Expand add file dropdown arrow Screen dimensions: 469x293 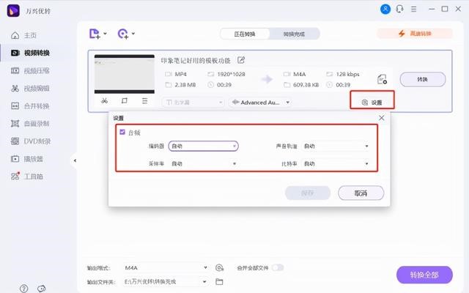point(105,34)
